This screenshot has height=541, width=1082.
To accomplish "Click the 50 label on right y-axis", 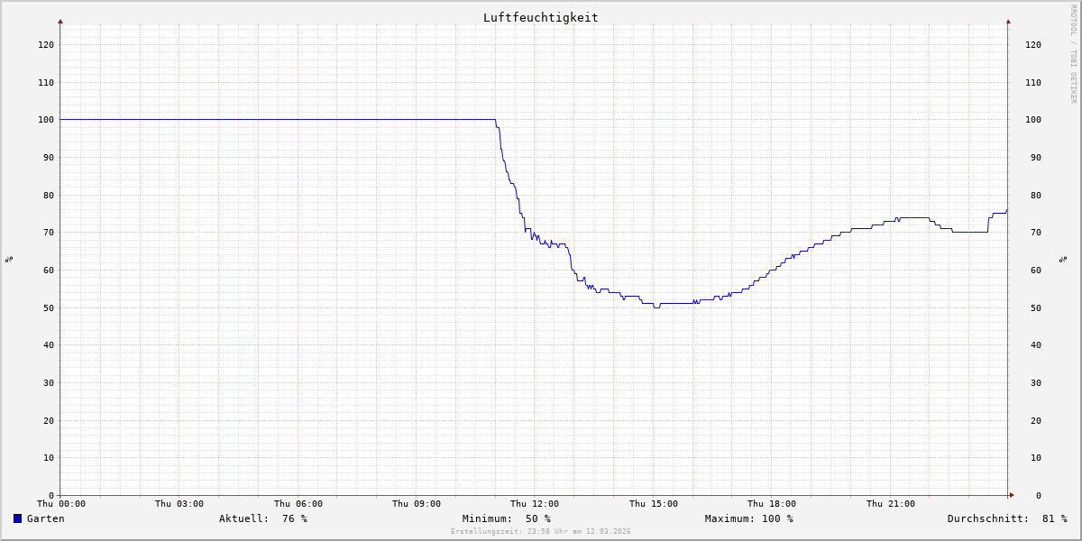I will point(1032,307).
